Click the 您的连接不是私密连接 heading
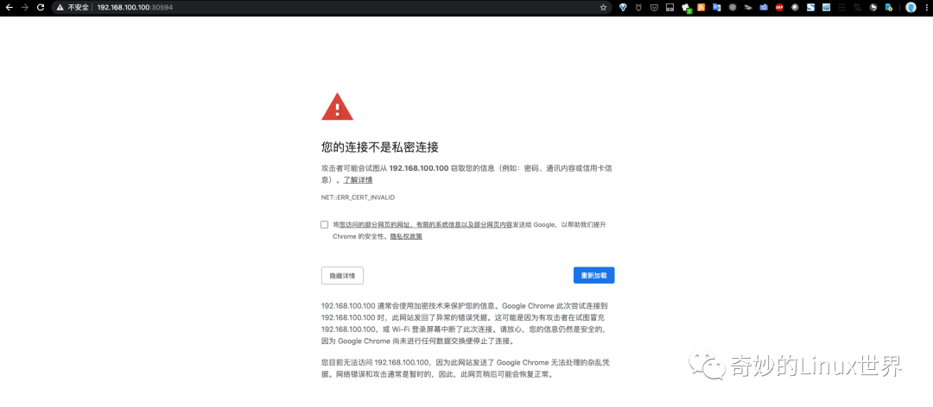Viewport: 933px width, 407px height. tap(380, 147)
